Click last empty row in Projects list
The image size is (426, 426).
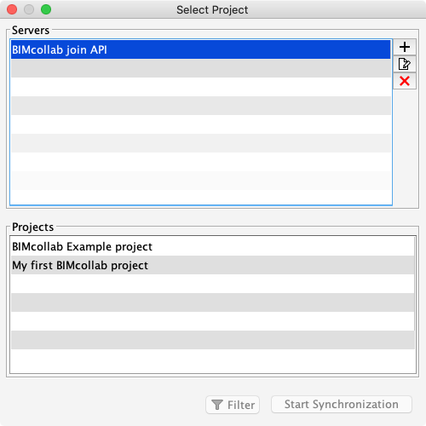[212, 361]
